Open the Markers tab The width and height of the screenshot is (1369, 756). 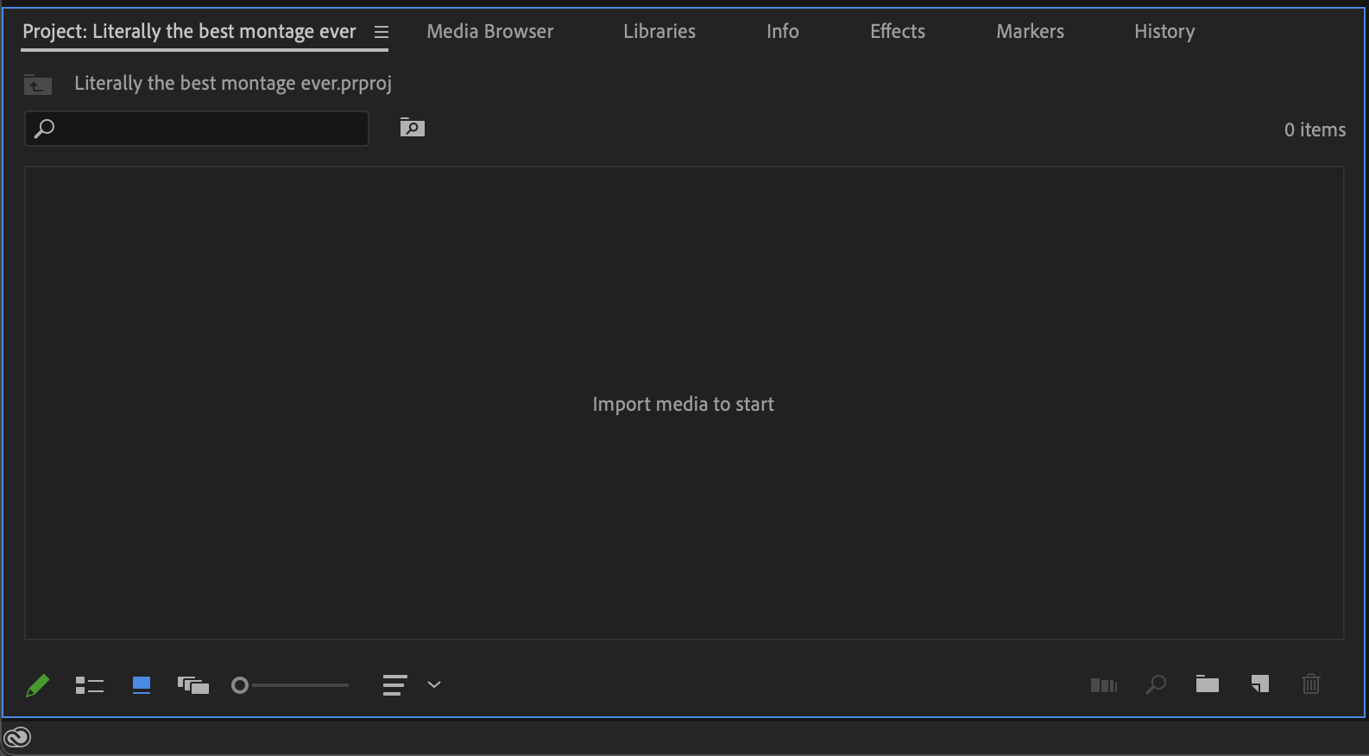[x=1031, y=31]
